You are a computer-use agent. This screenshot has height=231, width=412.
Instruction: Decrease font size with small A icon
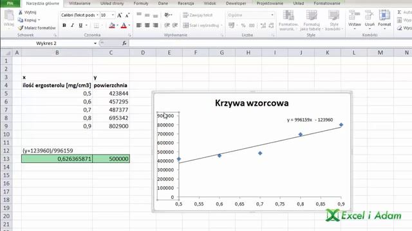pos(127,15)
